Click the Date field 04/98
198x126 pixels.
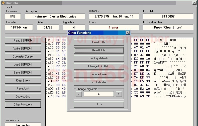[x=48, y=27]
